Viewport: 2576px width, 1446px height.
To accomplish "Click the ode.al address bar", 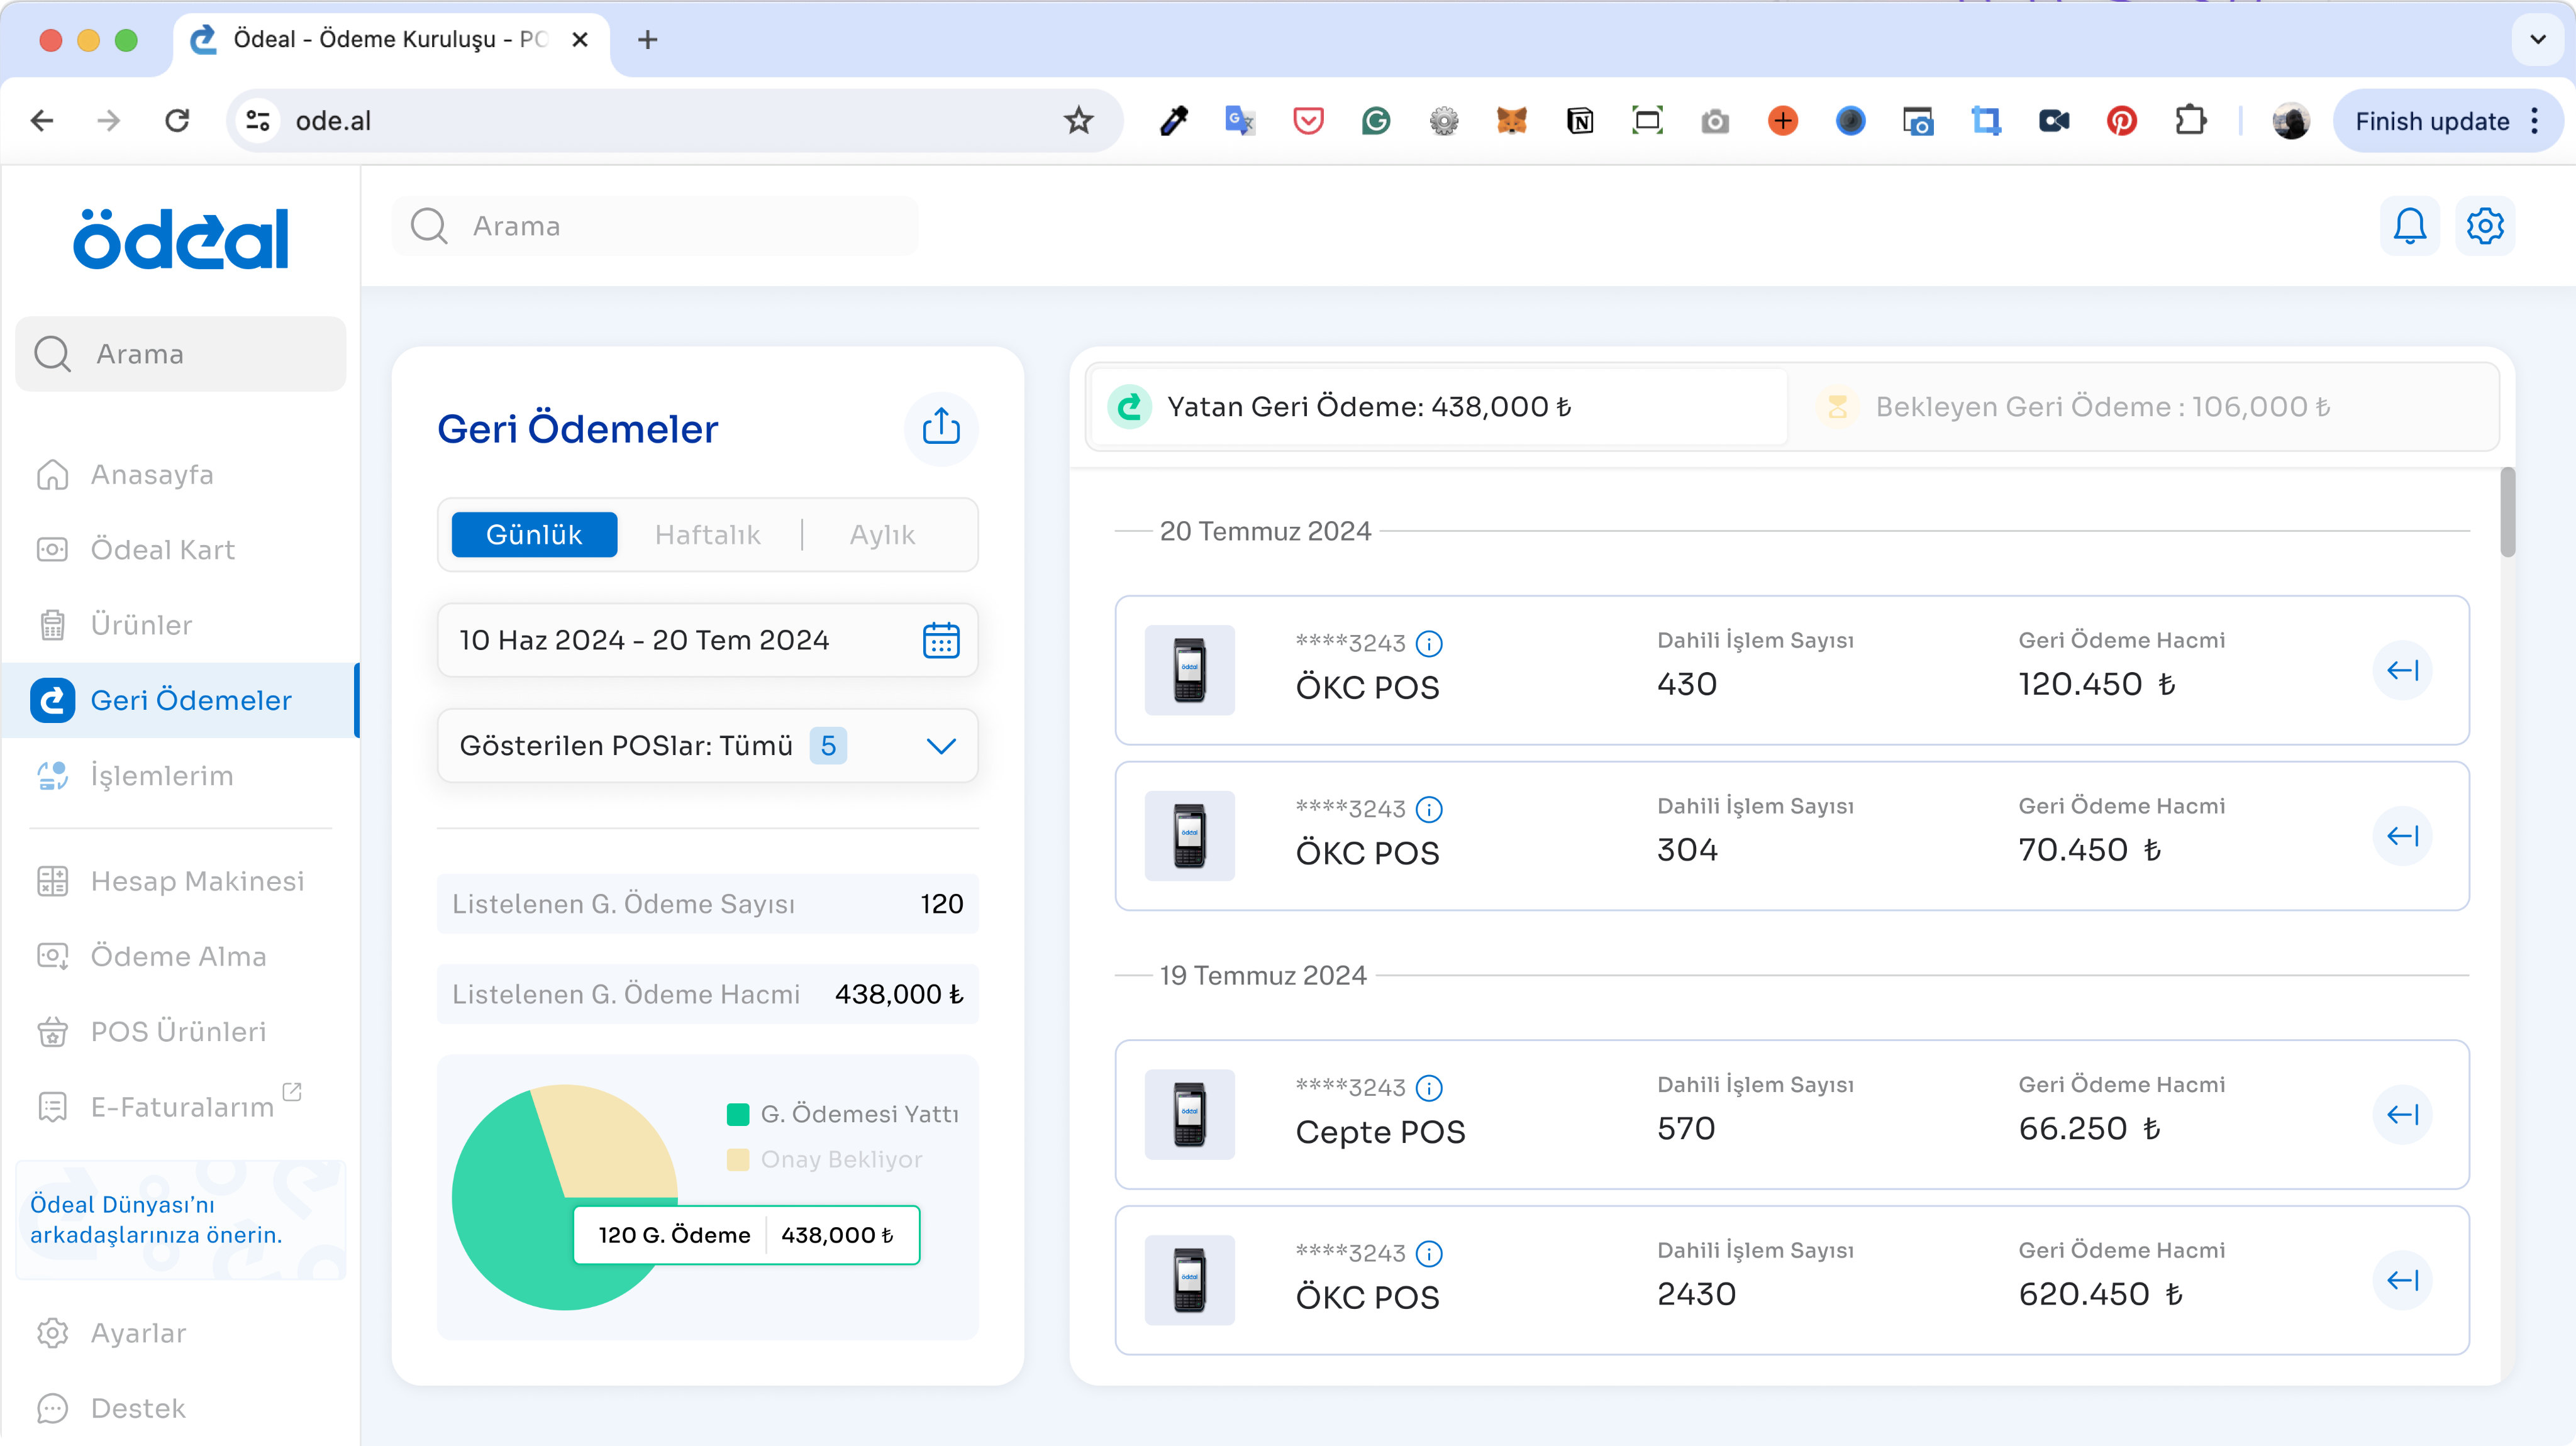I will [x=674, y=121].
